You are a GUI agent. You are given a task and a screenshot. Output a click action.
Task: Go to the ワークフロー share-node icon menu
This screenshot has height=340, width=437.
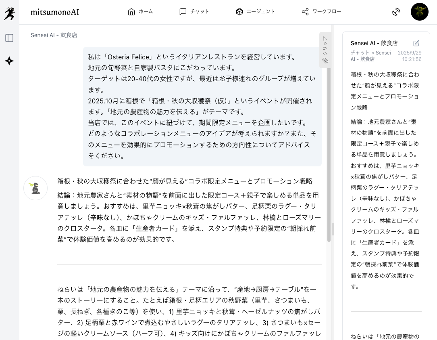(x=321, y=12)
